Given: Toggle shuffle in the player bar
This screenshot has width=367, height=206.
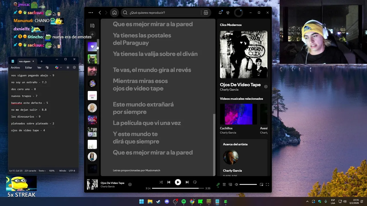Looking at the screenshot, I should [161, 182].
